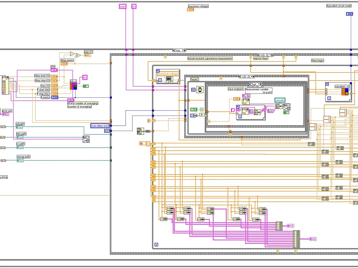Screen dimensions: 358x268
Task: Toggle the TF constant below cal path file write
Action: click(286, 112)
